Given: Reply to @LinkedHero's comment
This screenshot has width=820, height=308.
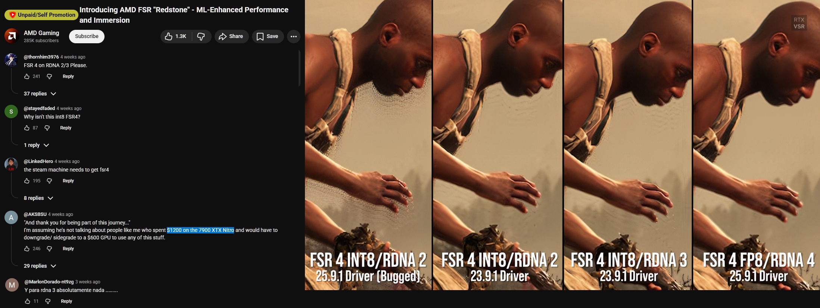Looking at the screenshot, I should (x=68, y=181).
